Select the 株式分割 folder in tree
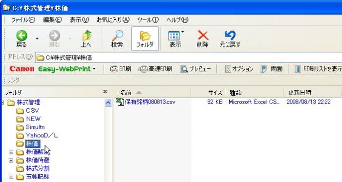The width and height of the screenshot is (342, 182). coord(38,168)
